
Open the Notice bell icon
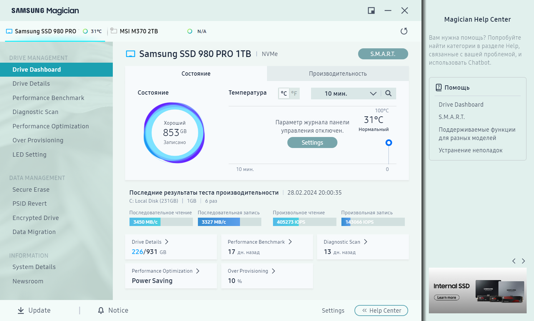[x=101, y=310]
